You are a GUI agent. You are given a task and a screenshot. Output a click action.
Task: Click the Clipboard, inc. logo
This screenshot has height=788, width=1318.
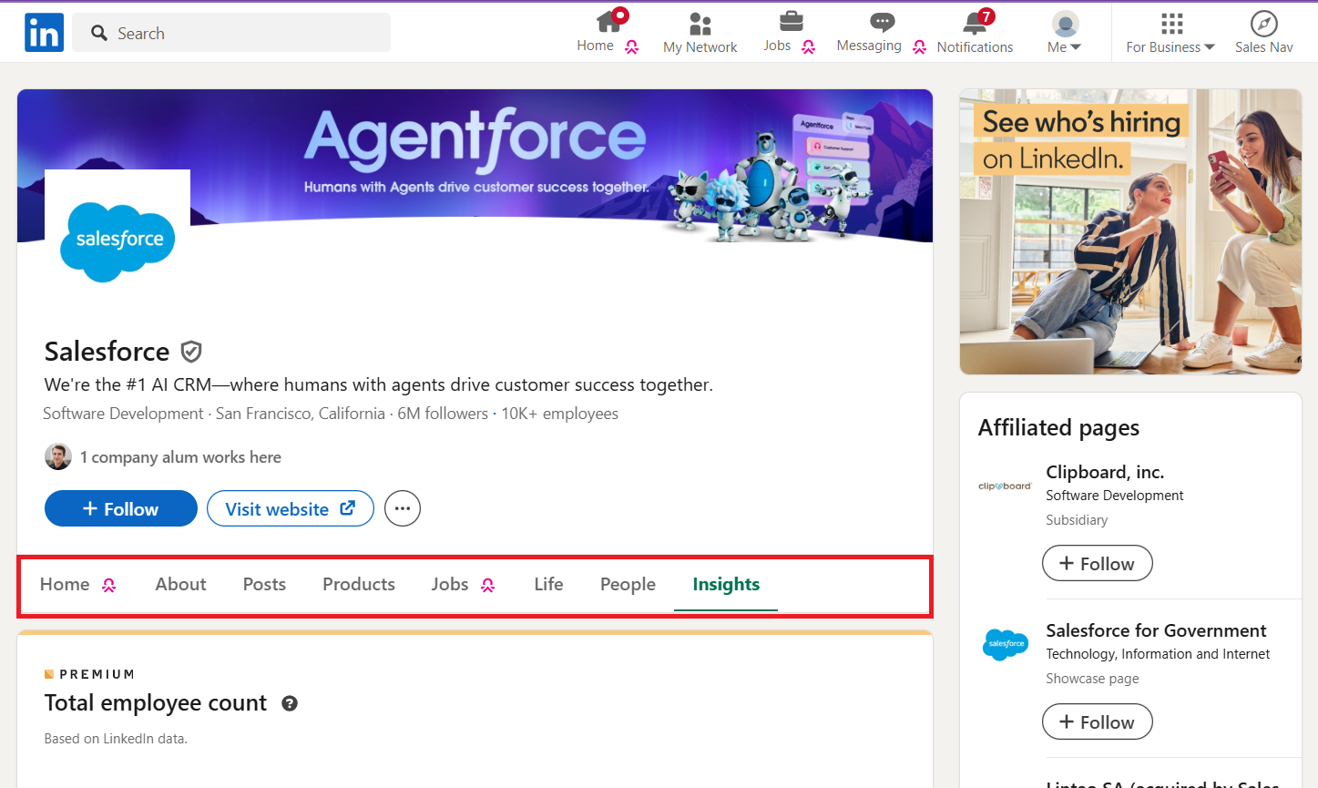[x=1005, y=486]
